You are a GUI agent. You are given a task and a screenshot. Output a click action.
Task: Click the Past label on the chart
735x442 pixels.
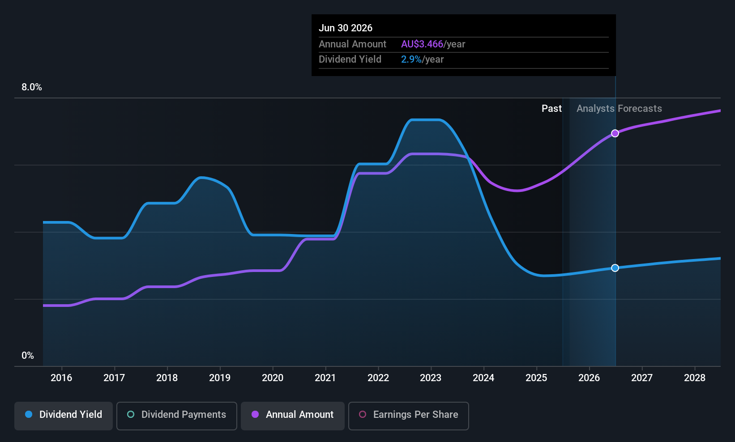(551, 109)
